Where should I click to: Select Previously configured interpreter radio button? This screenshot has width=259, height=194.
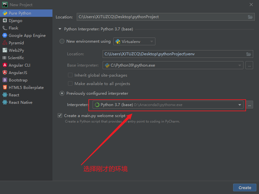62,93
